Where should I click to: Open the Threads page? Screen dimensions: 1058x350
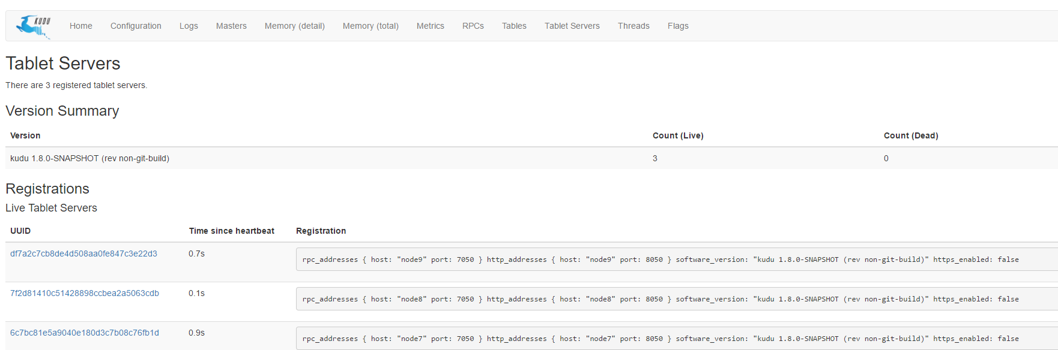point(633,26)
